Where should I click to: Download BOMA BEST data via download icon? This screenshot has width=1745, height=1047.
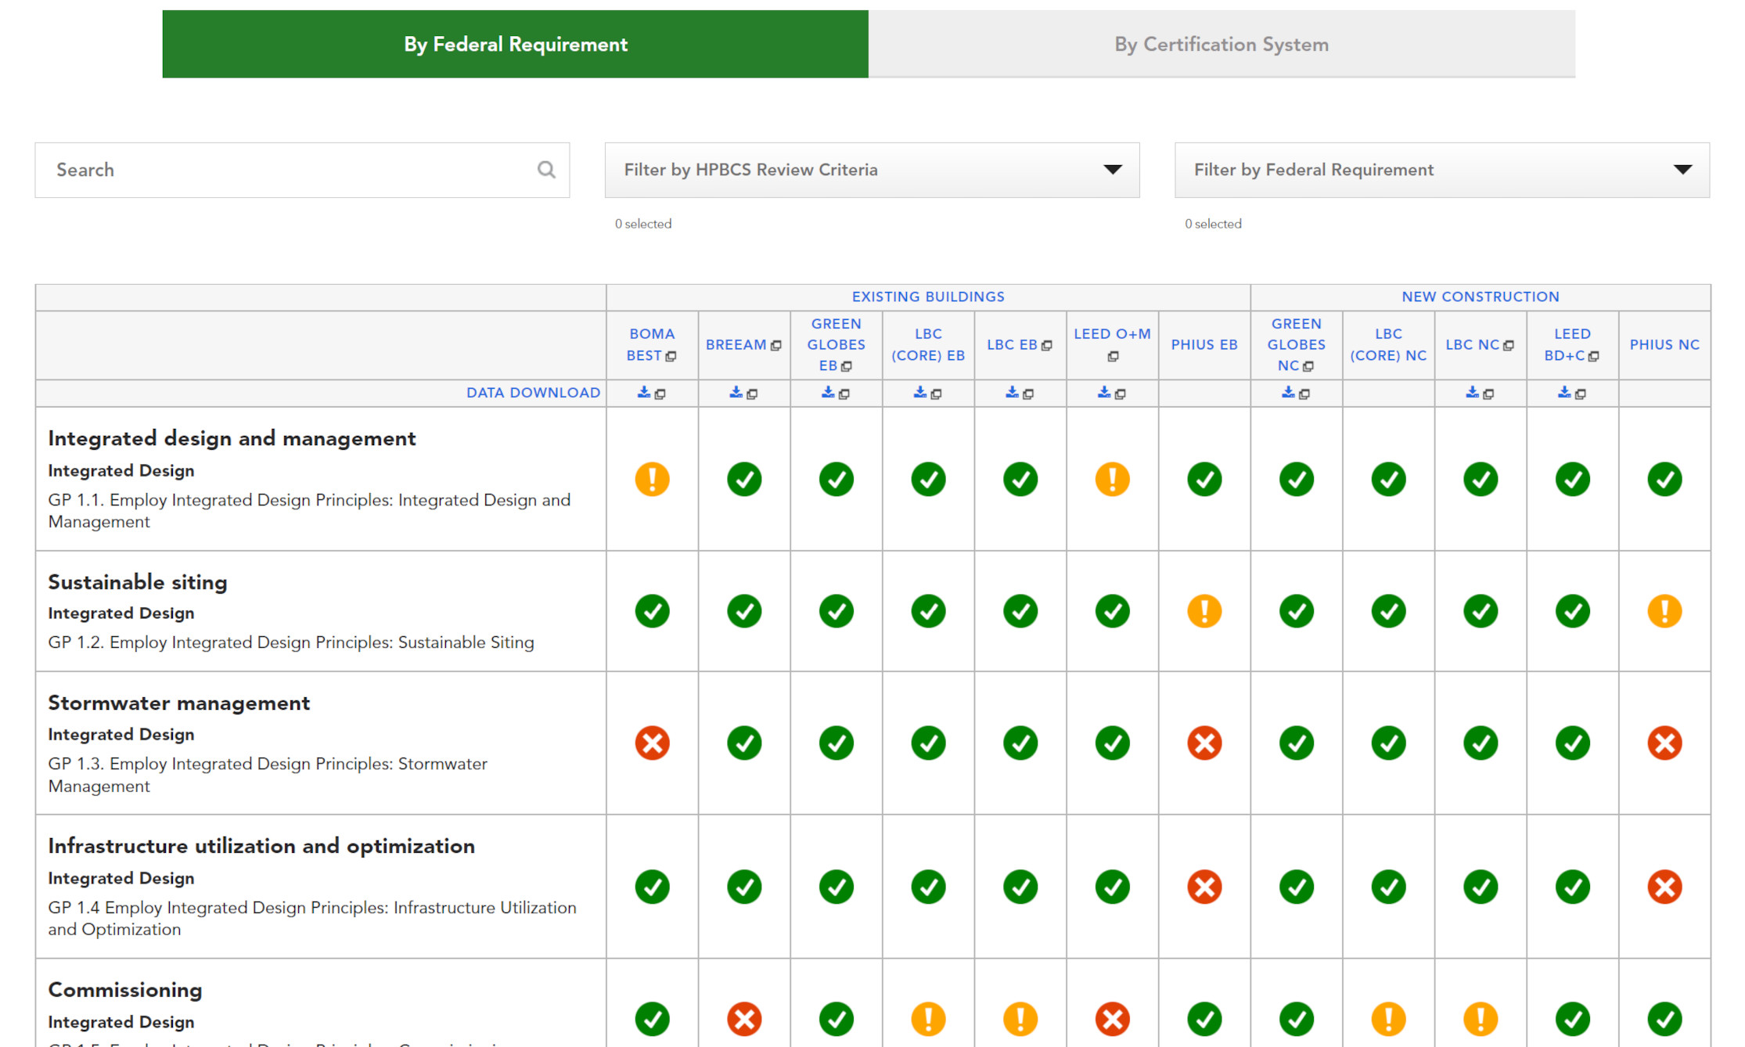[644, 392]
